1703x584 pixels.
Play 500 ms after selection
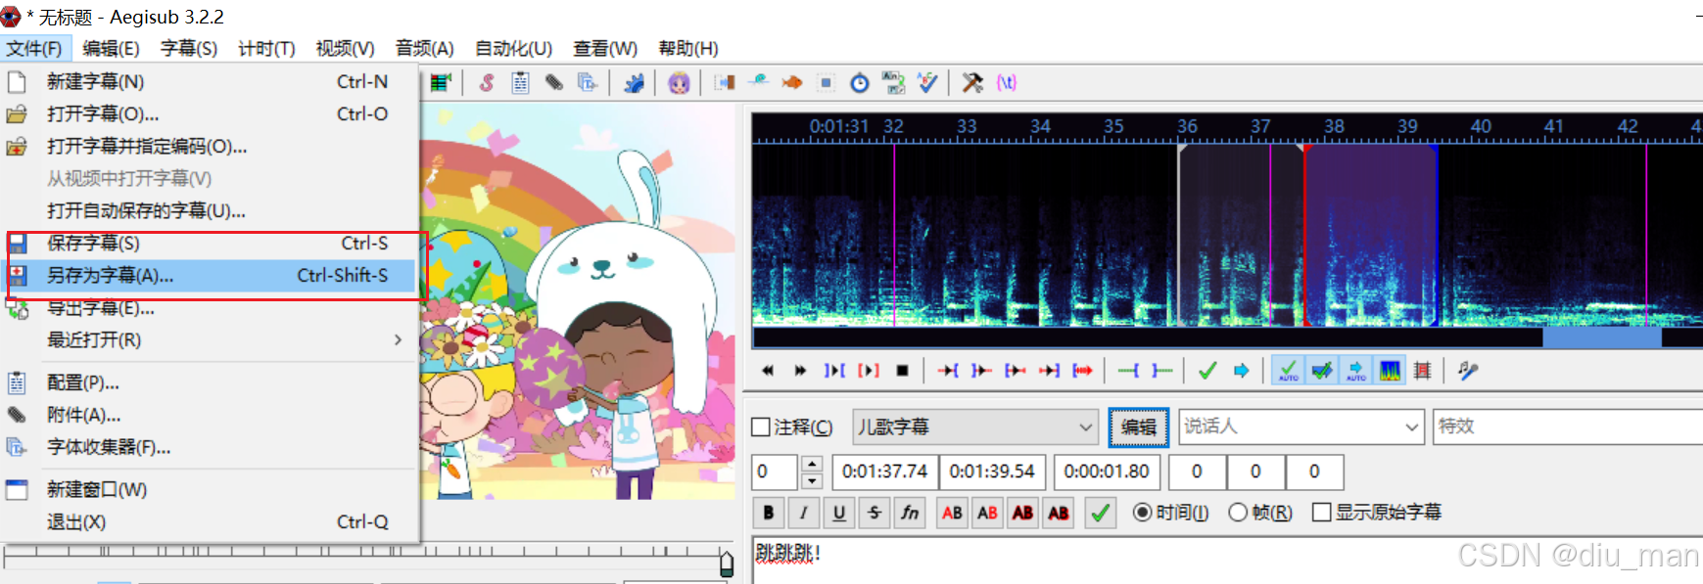coord(981,371)
